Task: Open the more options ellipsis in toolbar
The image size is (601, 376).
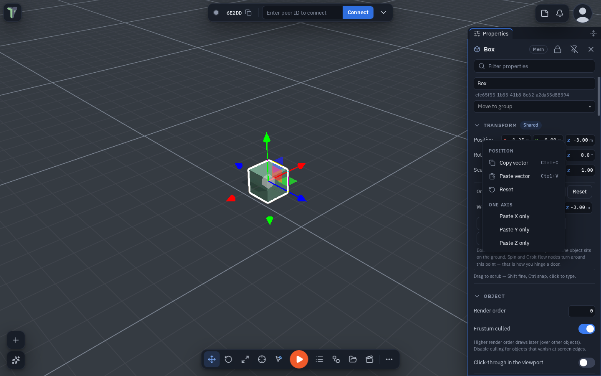Action: pyautogui.click(x=389, y=359)
